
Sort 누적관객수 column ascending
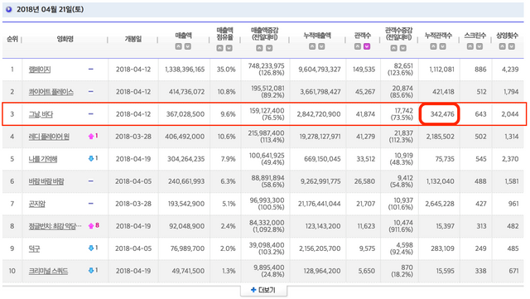click(x=433, y=46)
